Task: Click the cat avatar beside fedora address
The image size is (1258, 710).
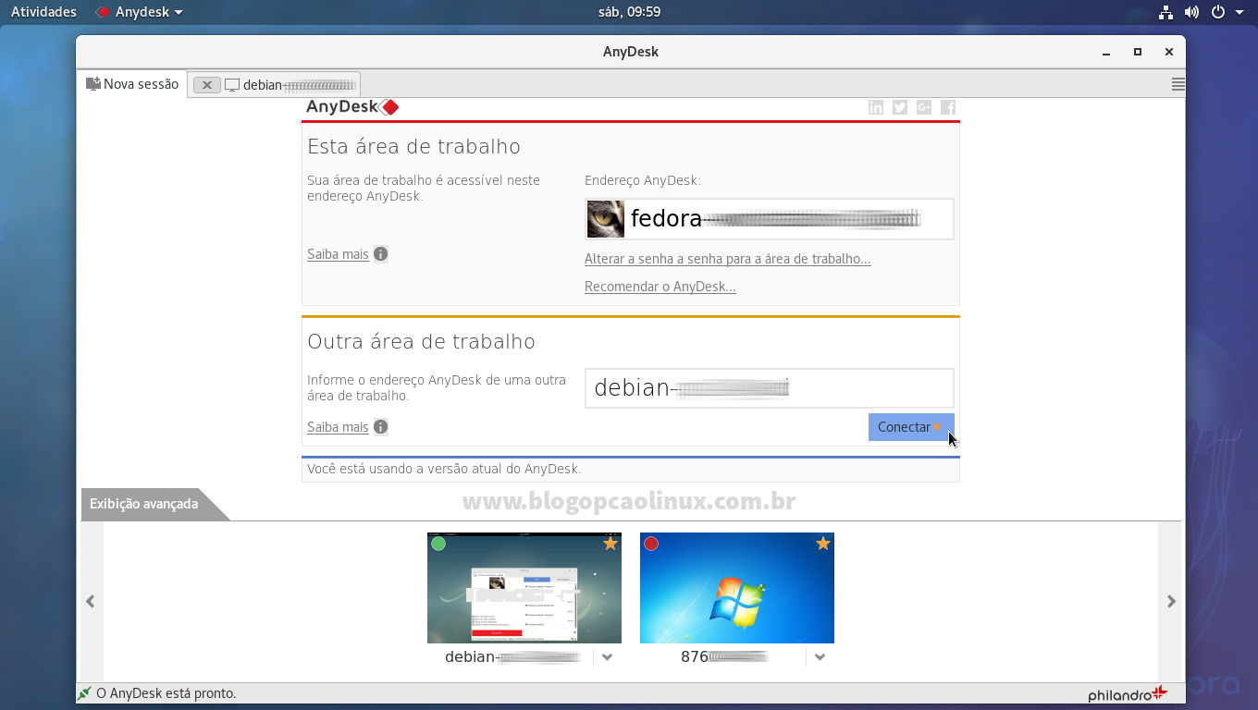Action: click(606, 219)
